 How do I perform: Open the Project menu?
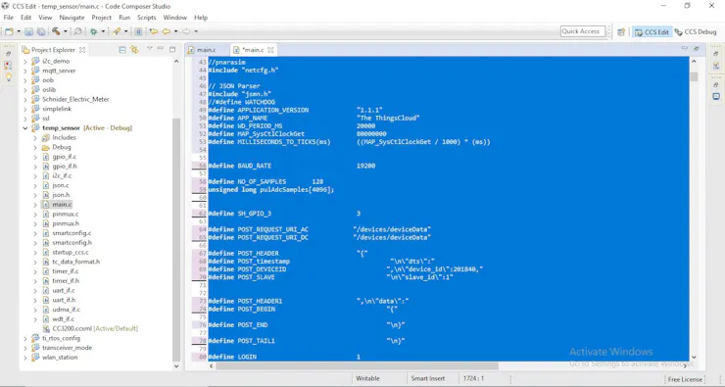pos(101,18)
